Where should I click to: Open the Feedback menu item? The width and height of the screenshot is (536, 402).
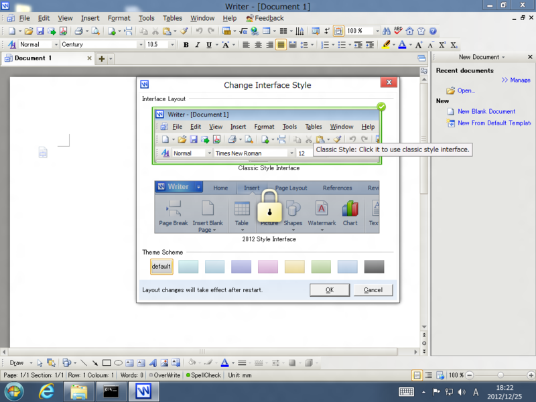pos(265,18)
